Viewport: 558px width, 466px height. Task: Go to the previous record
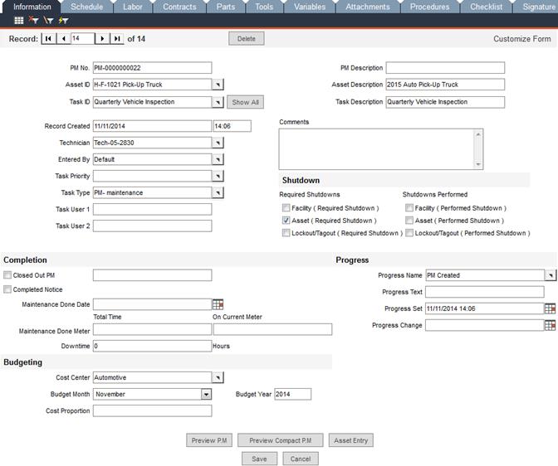63,39
